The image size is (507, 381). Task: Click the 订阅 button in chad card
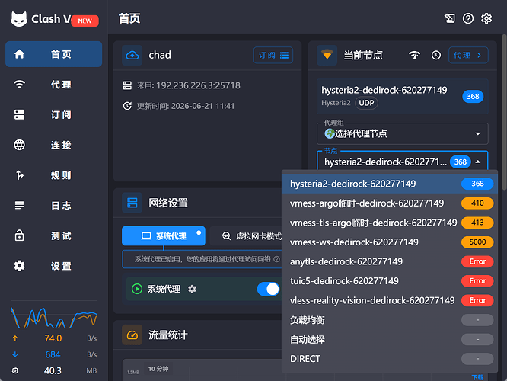tap(273, 56)
